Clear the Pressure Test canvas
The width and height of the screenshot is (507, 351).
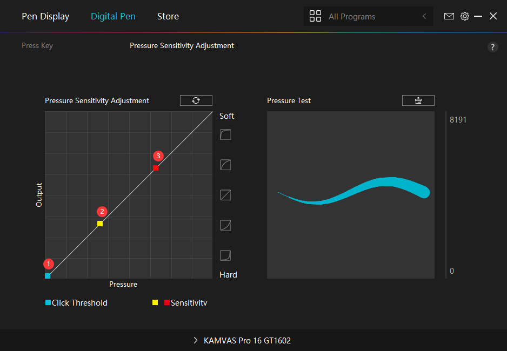tap(418, 100)
